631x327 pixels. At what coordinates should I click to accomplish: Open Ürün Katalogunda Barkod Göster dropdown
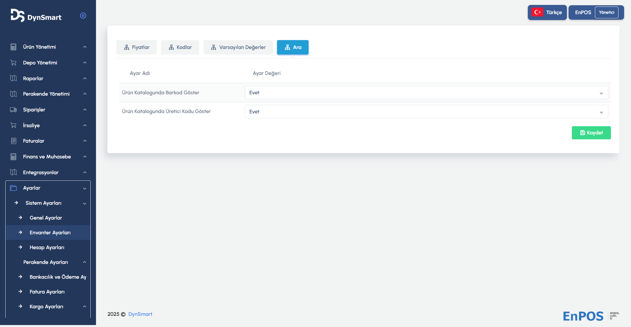tap(426, 93)
